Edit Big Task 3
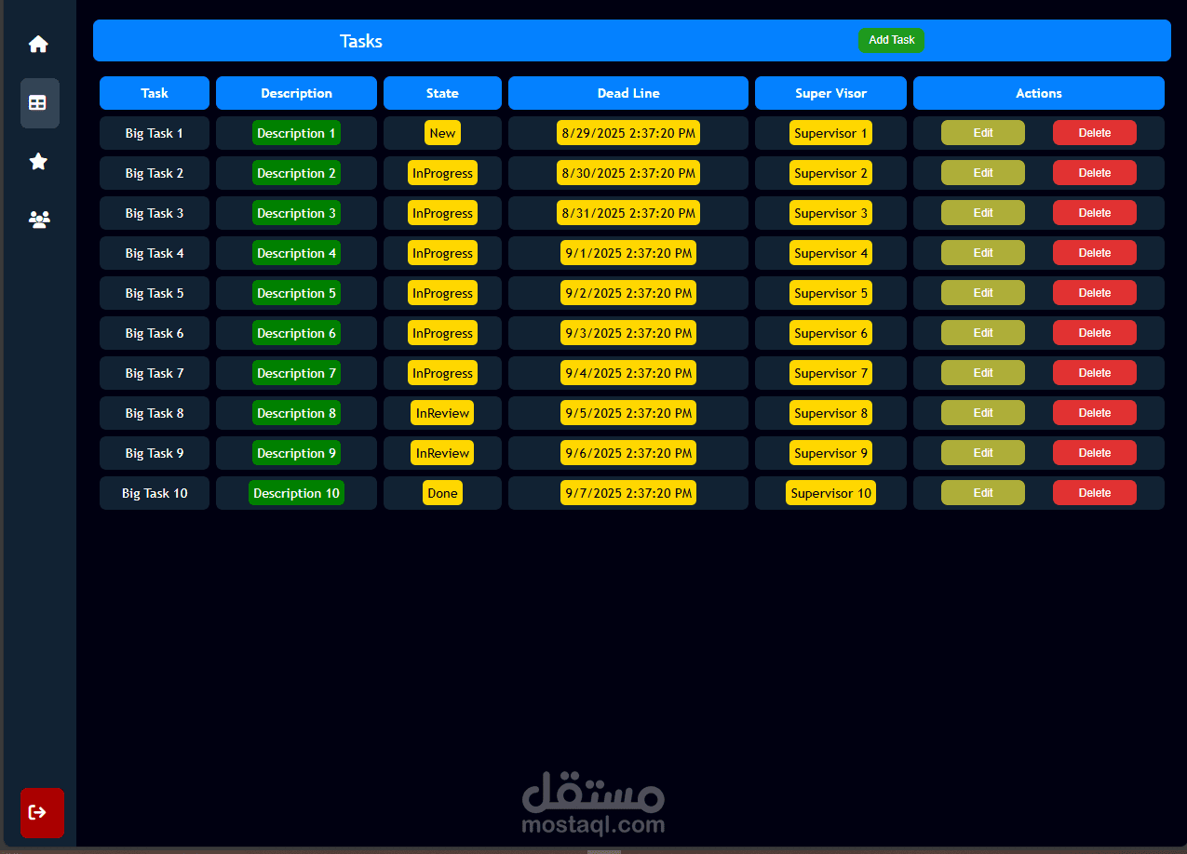This screenshot has height=854, width=1187. pyautogui.click(x=983, y=213)
